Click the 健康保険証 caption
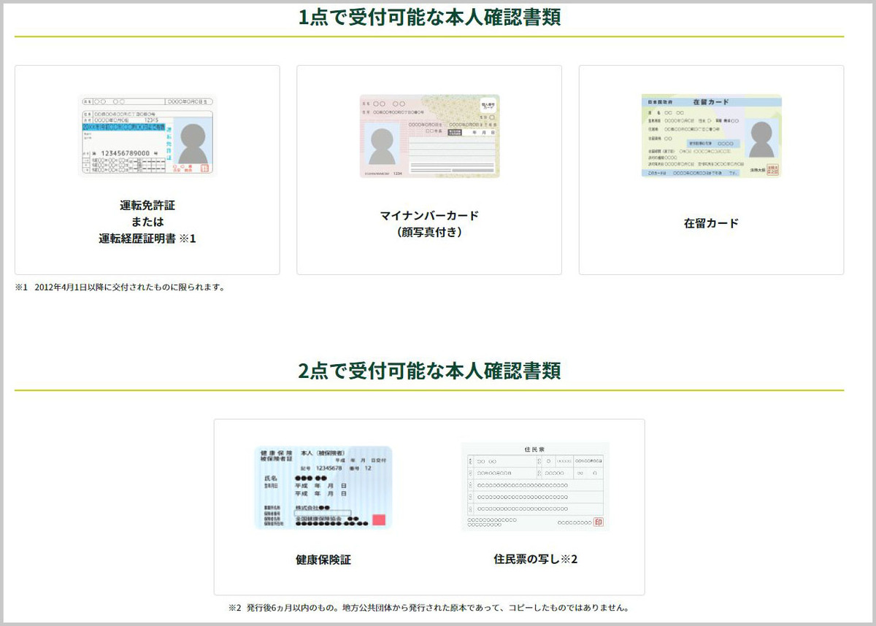Screen dimensions: 876x626 click(x=323, y=560)
